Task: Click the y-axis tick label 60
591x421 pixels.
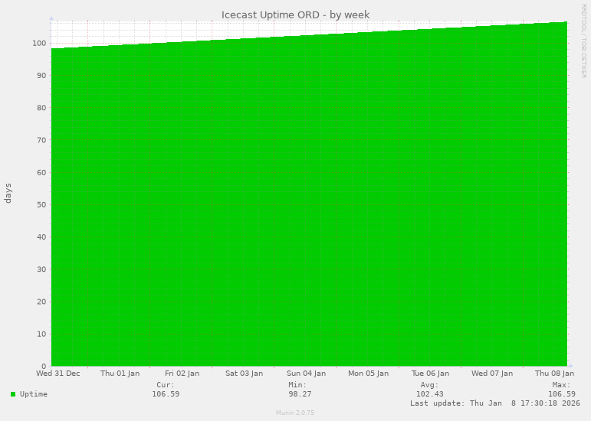Action: pyautogui.click(x=41, y=173)
